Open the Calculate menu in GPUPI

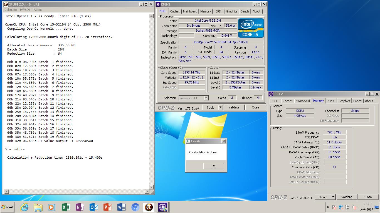click(11, 10)
